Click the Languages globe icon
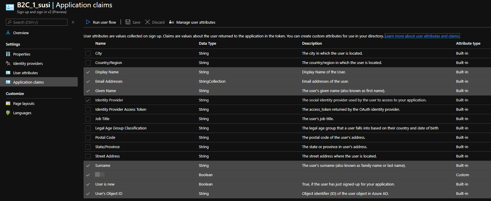Screen dimensions: 491x201 tap(8, 113)
